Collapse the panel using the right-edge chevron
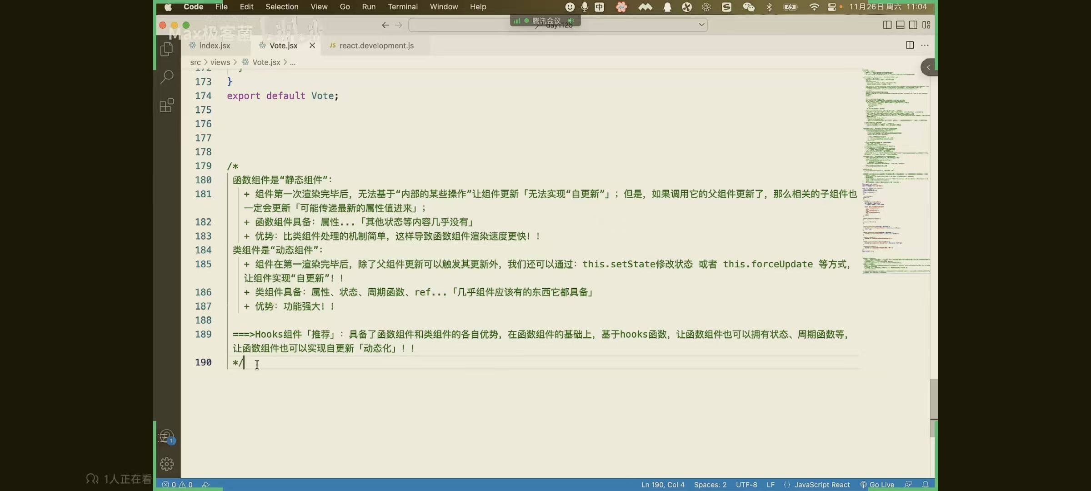This screenshot has height=491, width=1091. [x=929, y=67]
